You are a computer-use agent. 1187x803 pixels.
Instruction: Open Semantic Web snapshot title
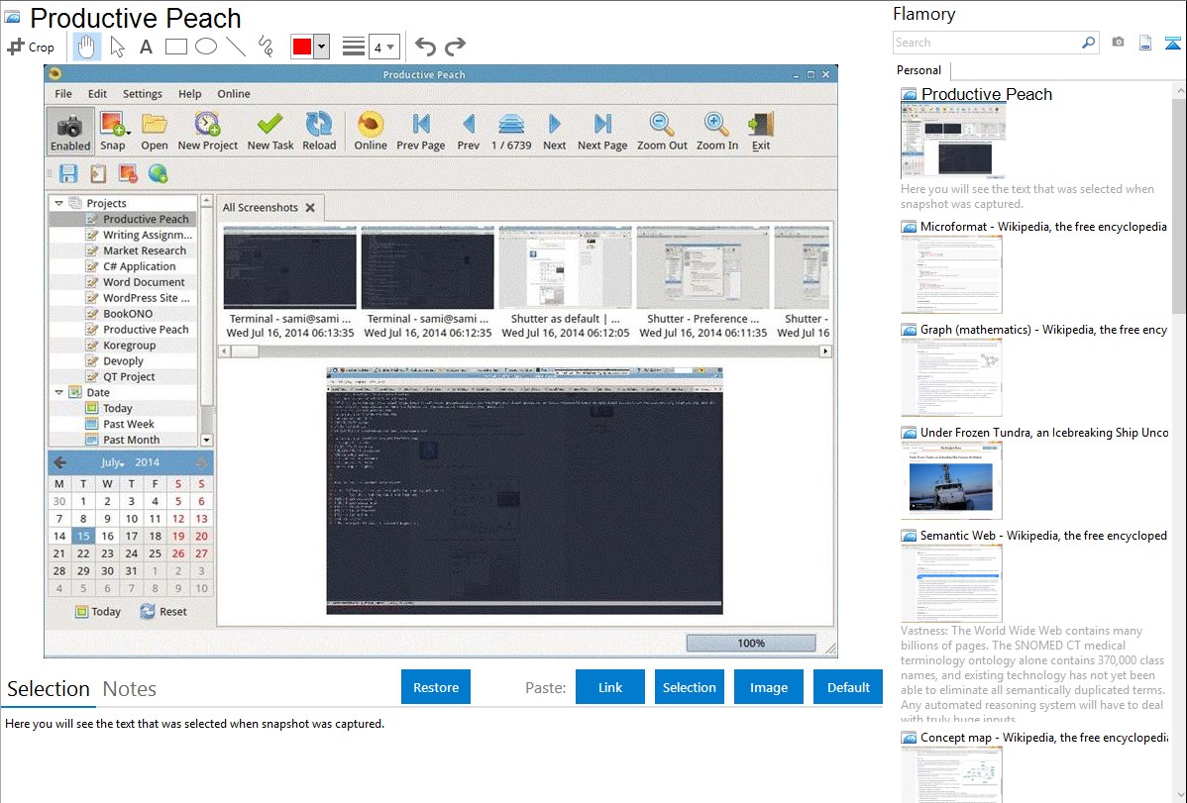point(1043,535)
